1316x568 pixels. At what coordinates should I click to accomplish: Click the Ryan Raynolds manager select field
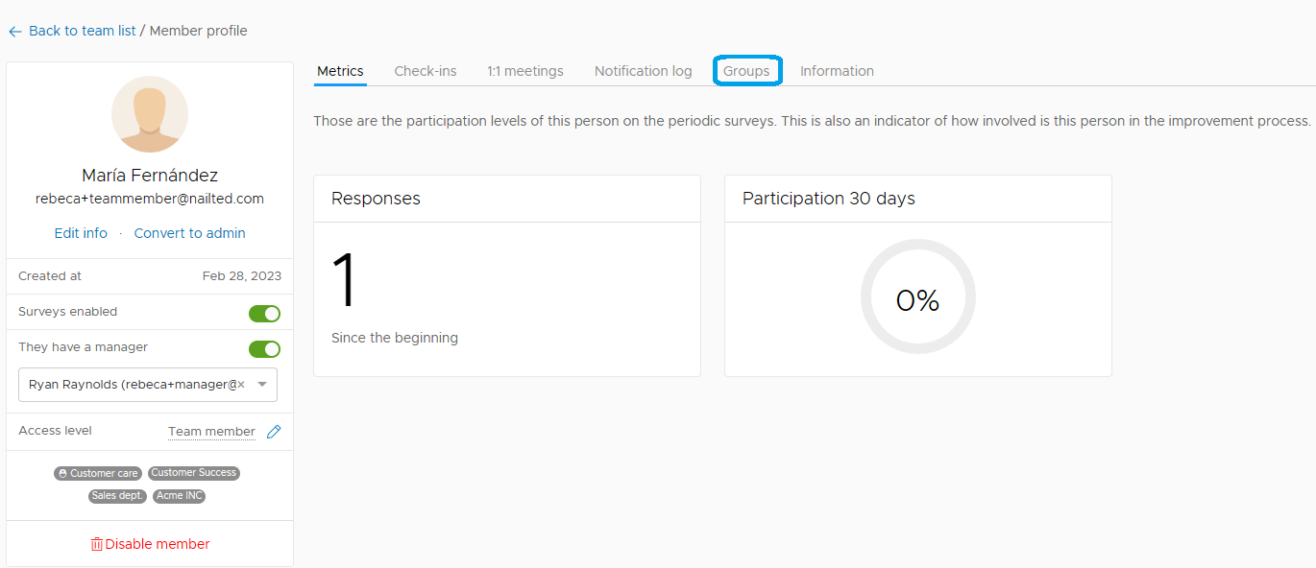[x=148, y=384]
